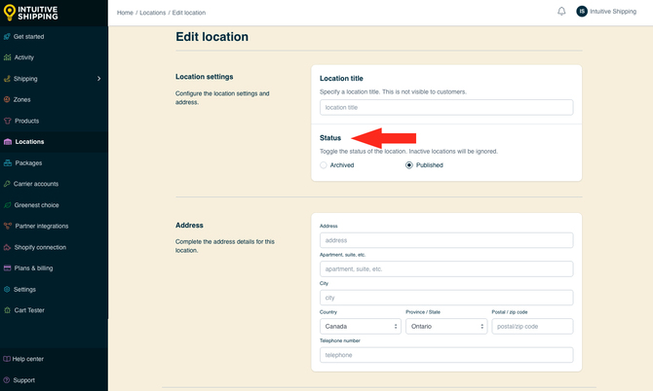Expand the Shipping menu chevron

tap(98, 79)
